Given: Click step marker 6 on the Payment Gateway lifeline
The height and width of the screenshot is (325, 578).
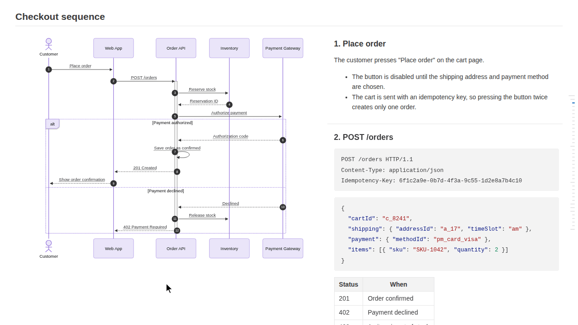Looking at the screenshot, I should point(283,140).
